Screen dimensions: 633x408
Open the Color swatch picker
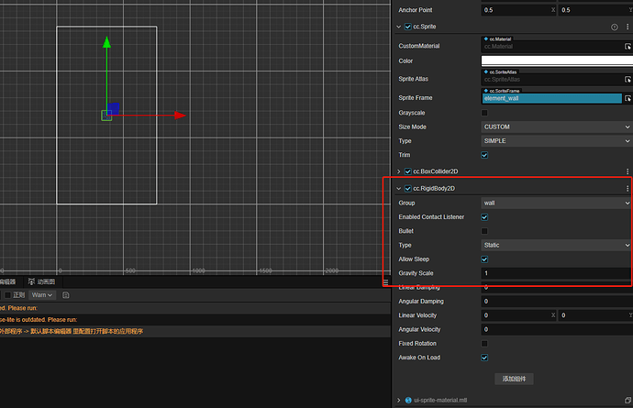click(557, 61)
